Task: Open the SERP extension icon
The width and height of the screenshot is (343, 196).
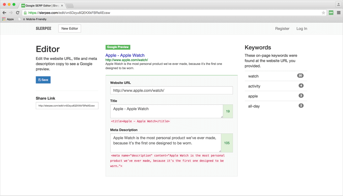Action: pos(331,13)
